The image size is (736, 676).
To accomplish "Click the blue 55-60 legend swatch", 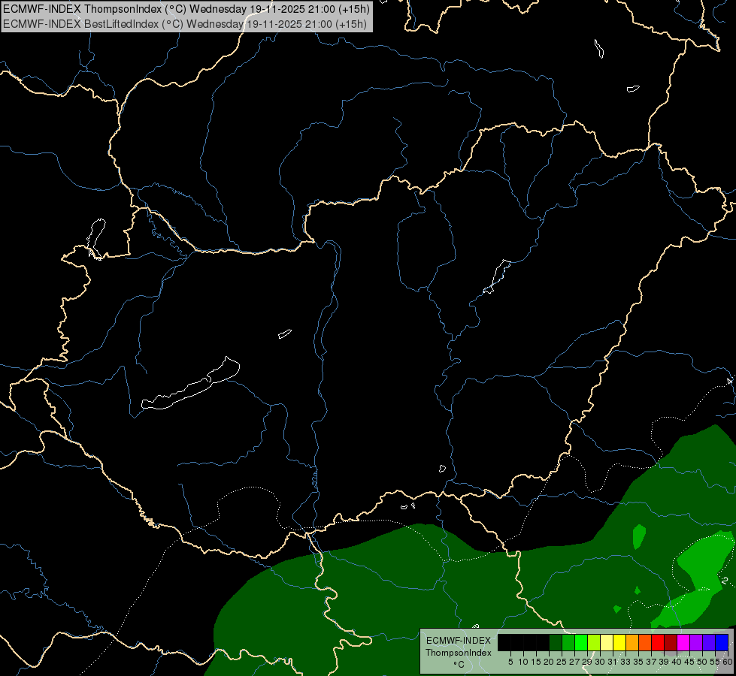I will click(722, 643).
